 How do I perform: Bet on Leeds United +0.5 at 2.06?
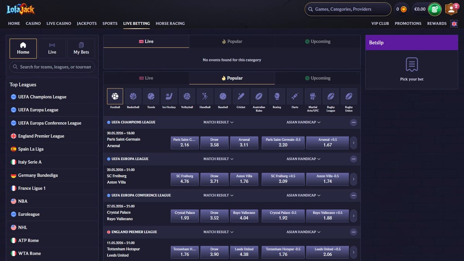[x=328, y=252]
